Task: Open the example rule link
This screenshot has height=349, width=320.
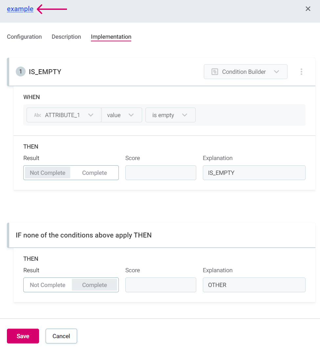Action: coord(20,9)
